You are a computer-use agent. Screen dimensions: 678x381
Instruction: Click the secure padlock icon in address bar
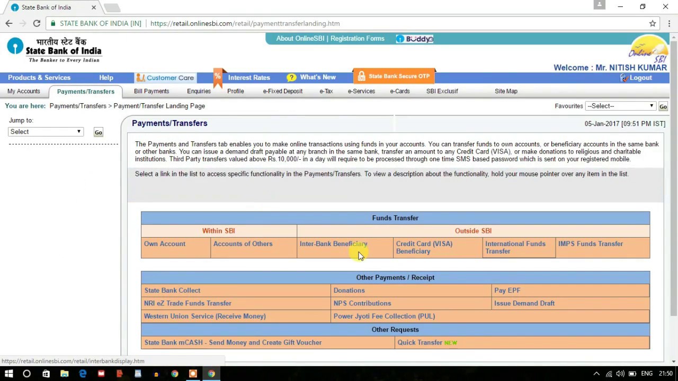[x=52, y=23]
